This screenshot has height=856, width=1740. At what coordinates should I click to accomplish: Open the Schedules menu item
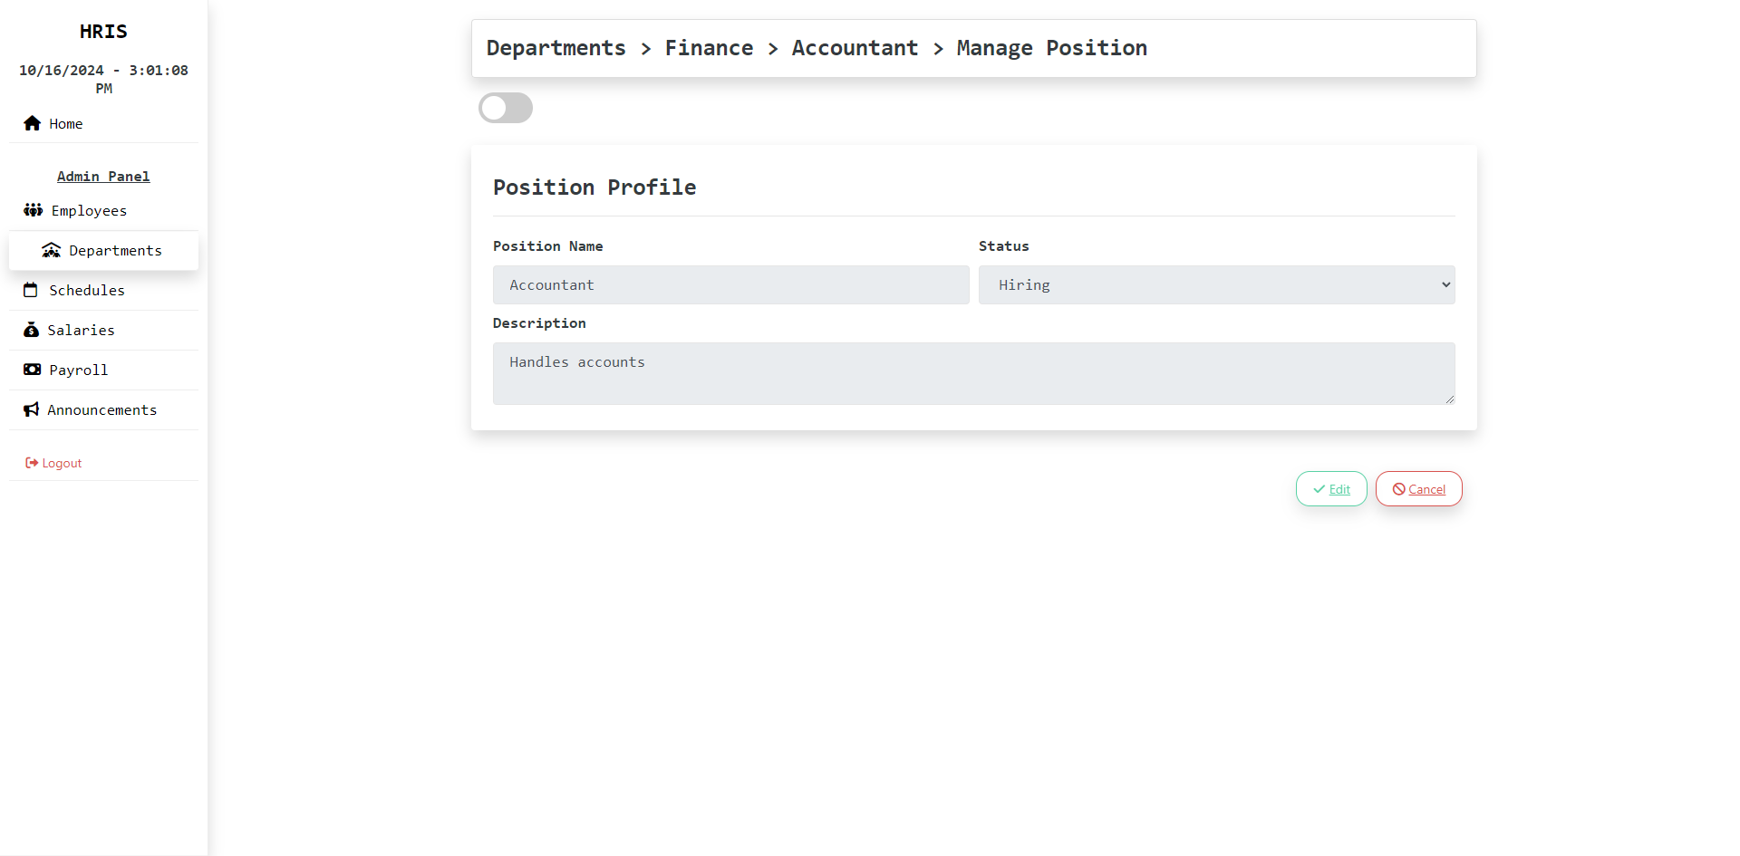(x=87, y=290)
